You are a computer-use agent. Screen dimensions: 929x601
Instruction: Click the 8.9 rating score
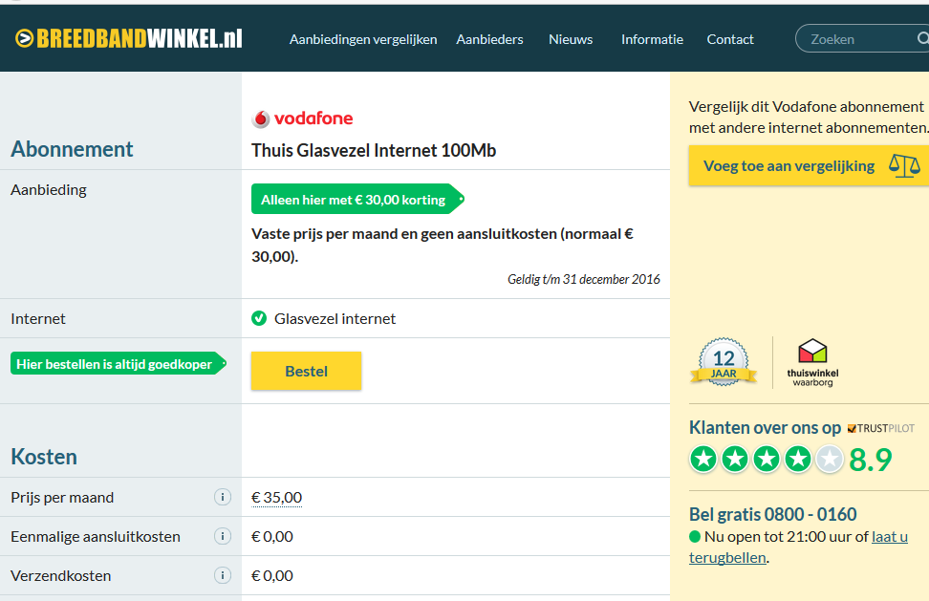click(871, 460)
